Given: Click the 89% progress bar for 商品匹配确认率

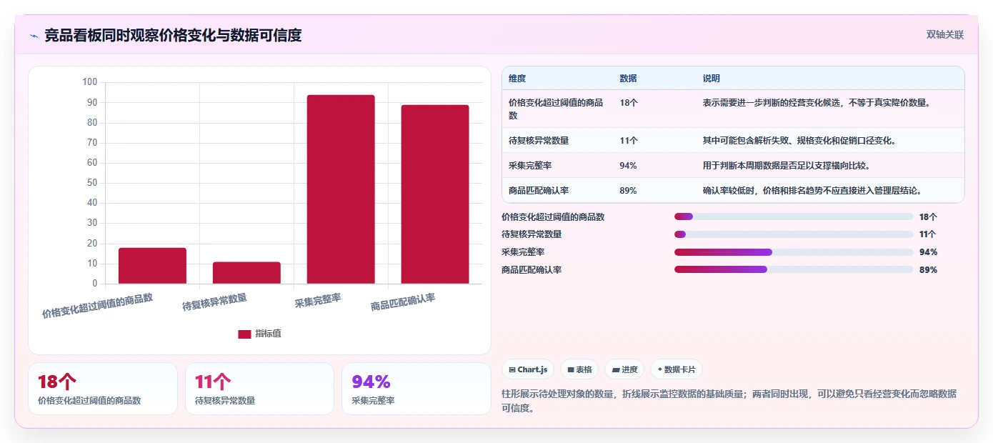Looking at the screenshot, I should tap(794, 269).
